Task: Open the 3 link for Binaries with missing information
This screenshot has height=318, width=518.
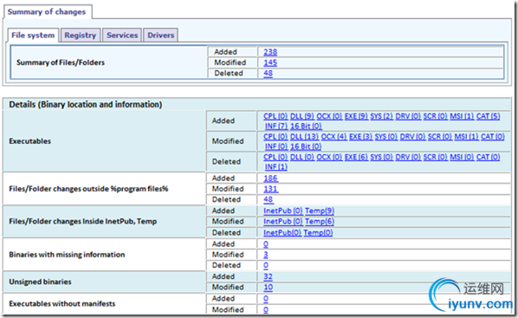Action: [266, 255]
